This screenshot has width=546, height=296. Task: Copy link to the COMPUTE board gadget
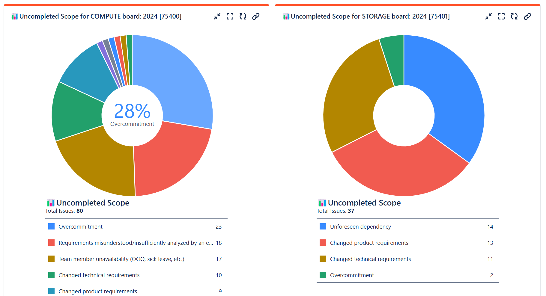point(255,16)
